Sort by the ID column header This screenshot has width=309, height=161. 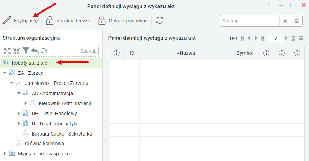[132, 53]
